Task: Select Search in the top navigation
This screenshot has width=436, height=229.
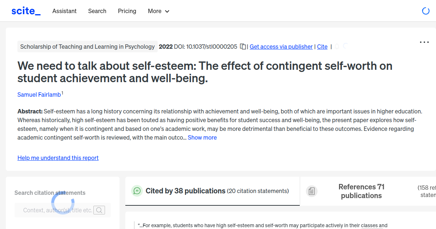Action: pyautogui.click(x=97, y=11)
